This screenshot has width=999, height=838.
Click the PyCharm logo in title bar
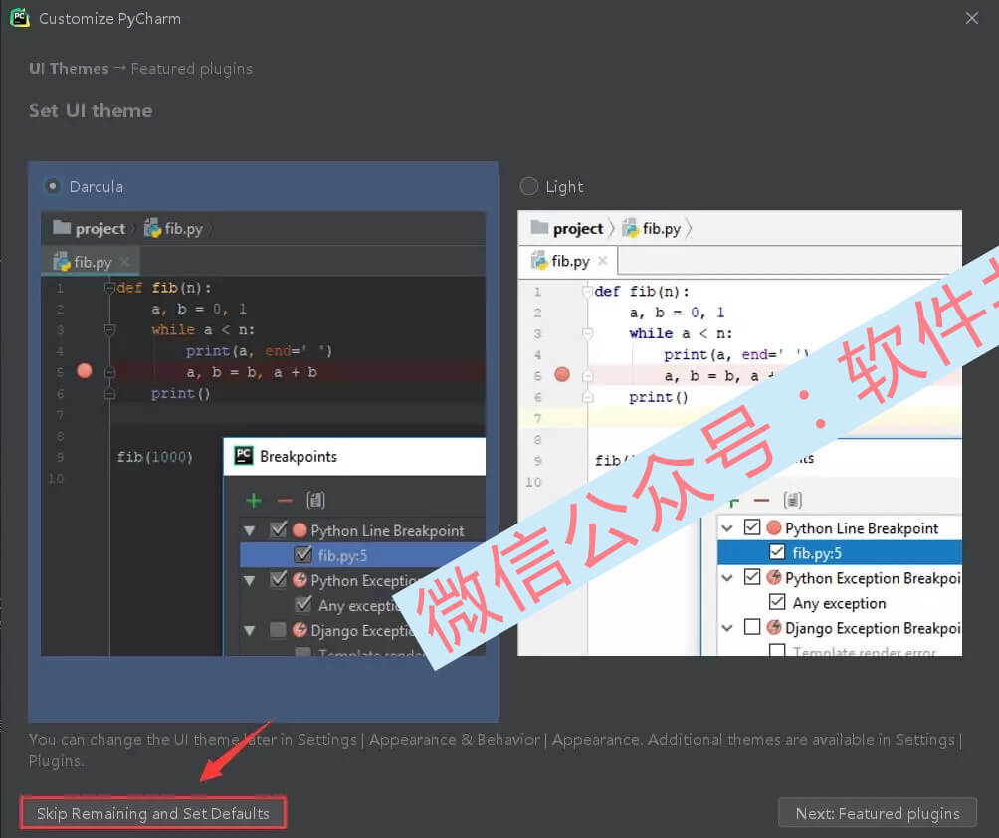pyautogui.click(x=20, y=18)
